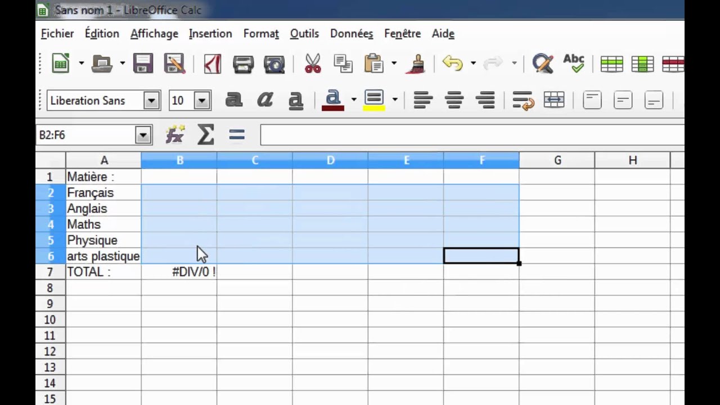This screenshot has width=720, height=405.
Task: Click the row 7 header
Action: tap(51, 272)
